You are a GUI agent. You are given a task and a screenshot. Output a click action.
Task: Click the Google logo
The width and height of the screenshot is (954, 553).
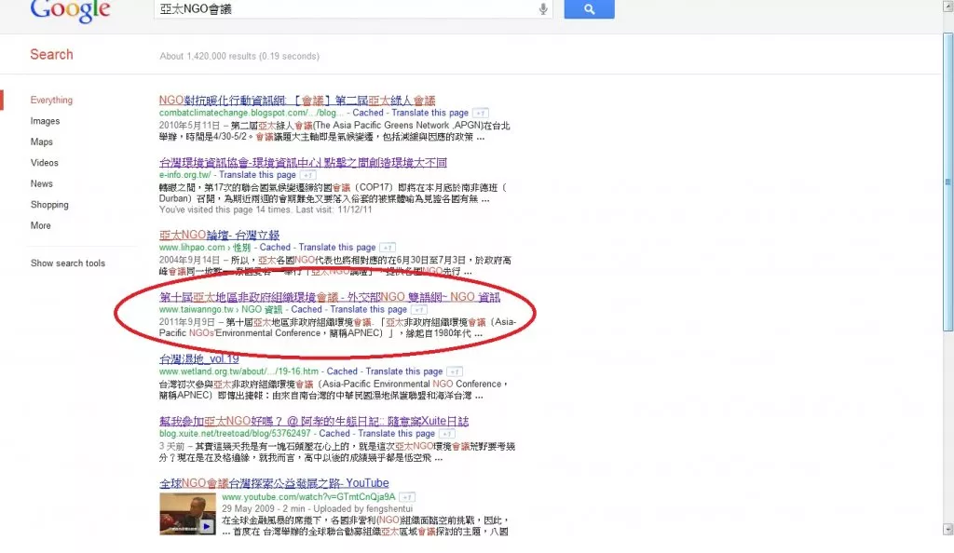(x=70, y=10)
